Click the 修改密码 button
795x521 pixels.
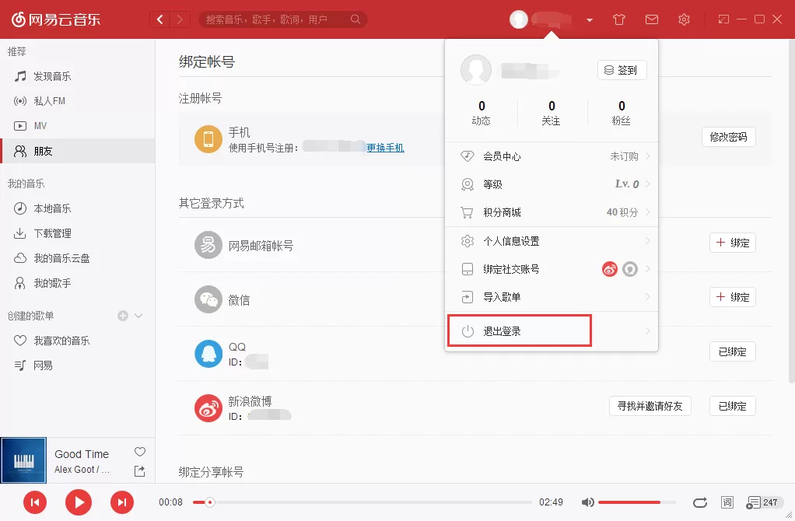click(x=729, y=137)
